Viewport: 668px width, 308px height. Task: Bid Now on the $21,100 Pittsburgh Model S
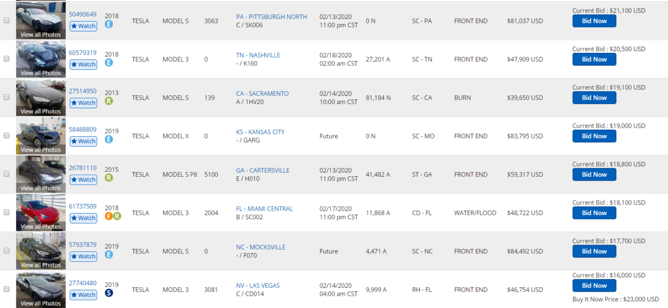coord(594,21)
